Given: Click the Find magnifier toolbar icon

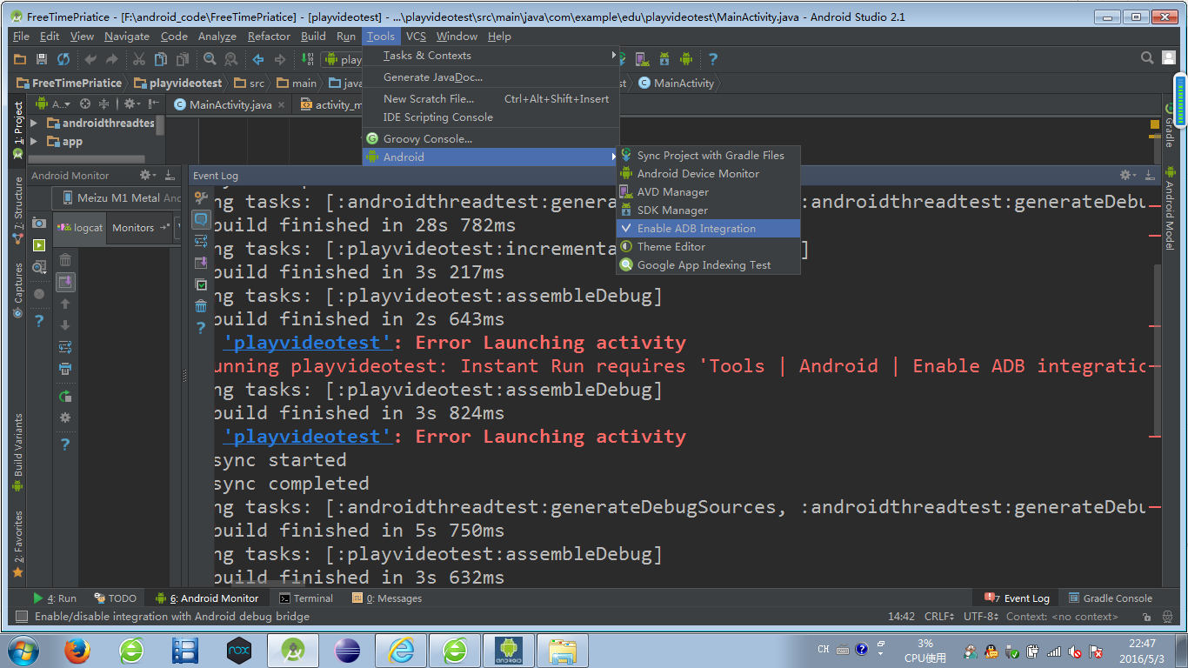Looking at the screenshot, I should tap(210, 59).
